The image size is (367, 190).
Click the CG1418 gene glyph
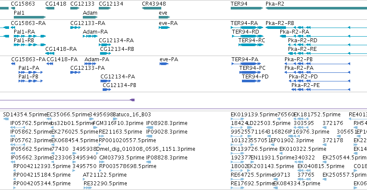pos(50,8)
